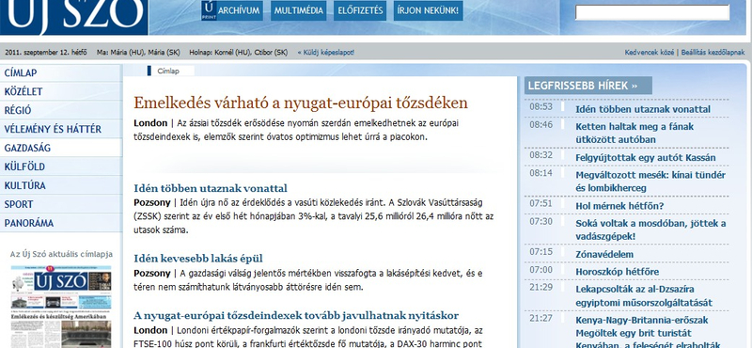Viewport: 752px width, 348px height.
Task: Click the Ú Print icon beside Archívum
Action: (208, 10)
